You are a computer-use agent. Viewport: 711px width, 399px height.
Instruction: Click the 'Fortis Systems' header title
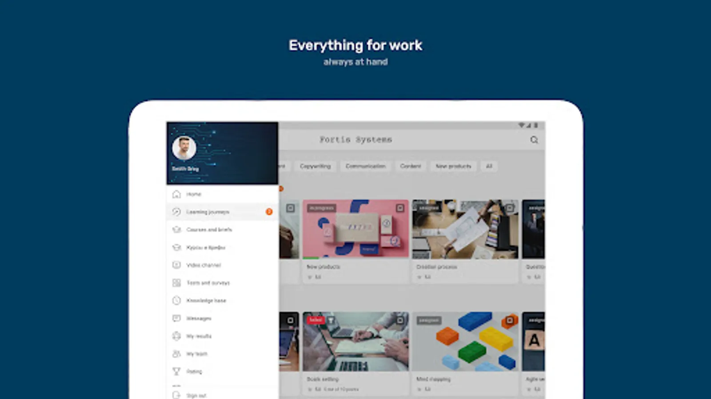pyautogui.click(x=356, y=140)
